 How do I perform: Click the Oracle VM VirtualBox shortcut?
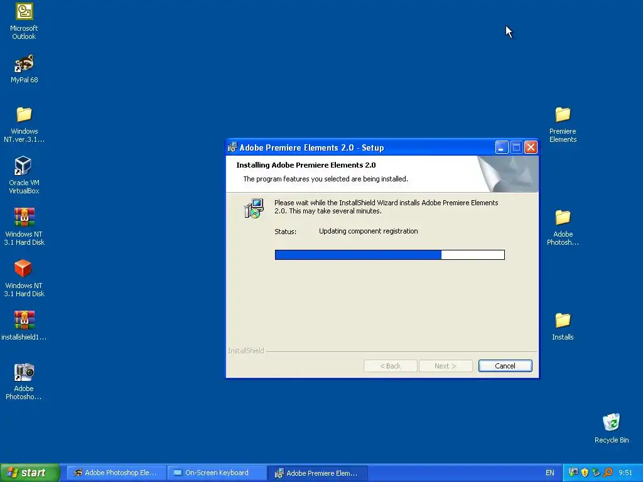(24, 176)
